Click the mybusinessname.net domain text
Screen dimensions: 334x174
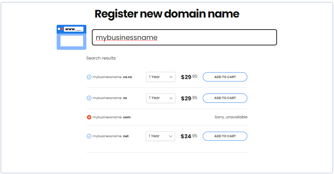(111, 136)
